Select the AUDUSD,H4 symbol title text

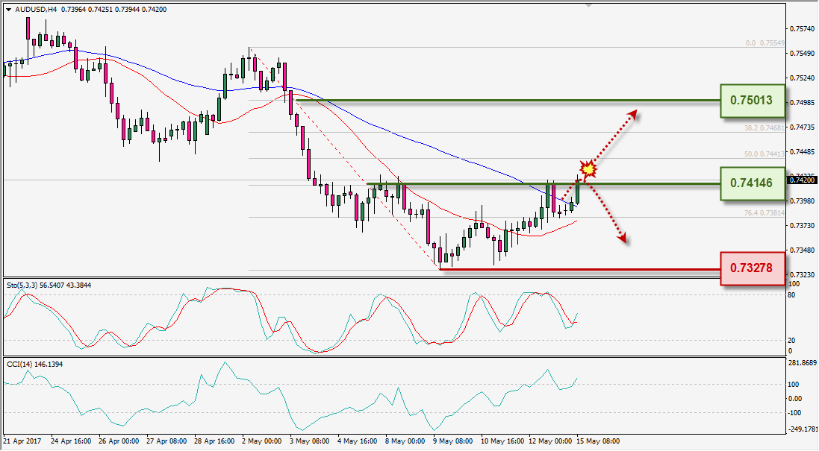click(x=37, y=10)
